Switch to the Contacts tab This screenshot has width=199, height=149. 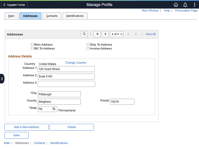coord(52,16)
